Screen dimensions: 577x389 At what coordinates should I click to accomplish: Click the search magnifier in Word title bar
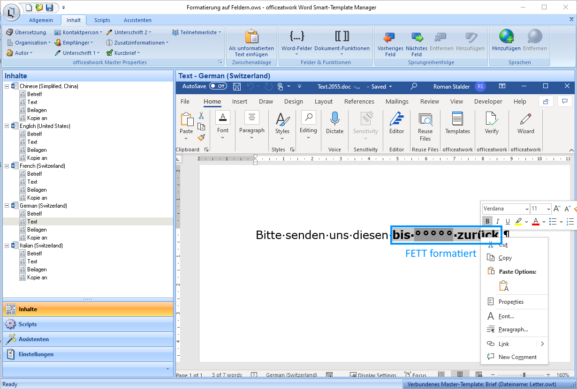pyautogui.click(x=414, y=86)
